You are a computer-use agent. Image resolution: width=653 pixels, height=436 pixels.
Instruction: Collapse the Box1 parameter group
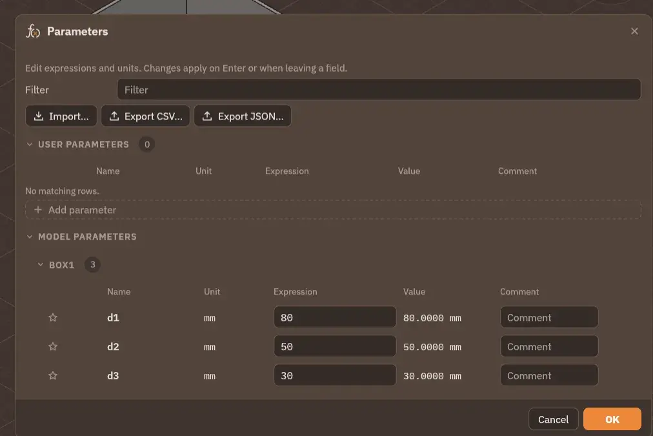pos(41,265)
